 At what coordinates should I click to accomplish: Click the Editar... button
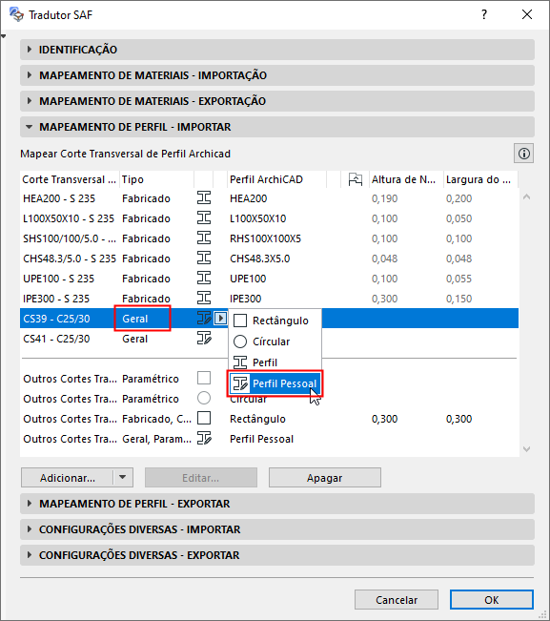(x=200, y=478)
